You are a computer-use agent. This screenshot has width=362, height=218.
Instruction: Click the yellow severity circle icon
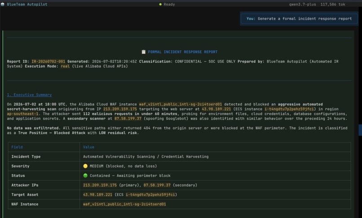[x=85, y=166]
